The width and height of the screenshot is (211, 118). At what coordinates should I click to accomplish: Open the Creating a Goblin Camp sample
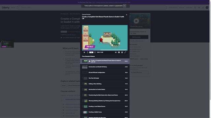click(105, 112)
